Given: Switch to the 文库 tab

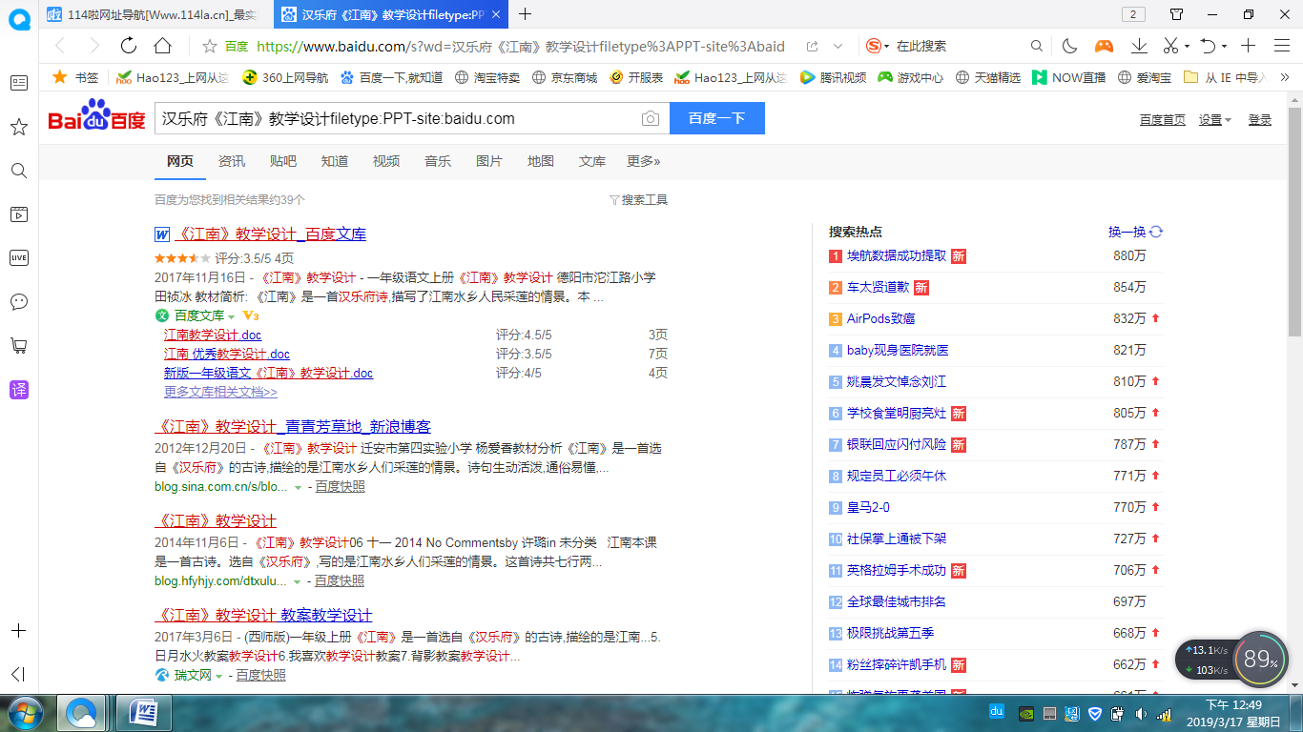Looking at the screenshot, I should pos(592,161).
